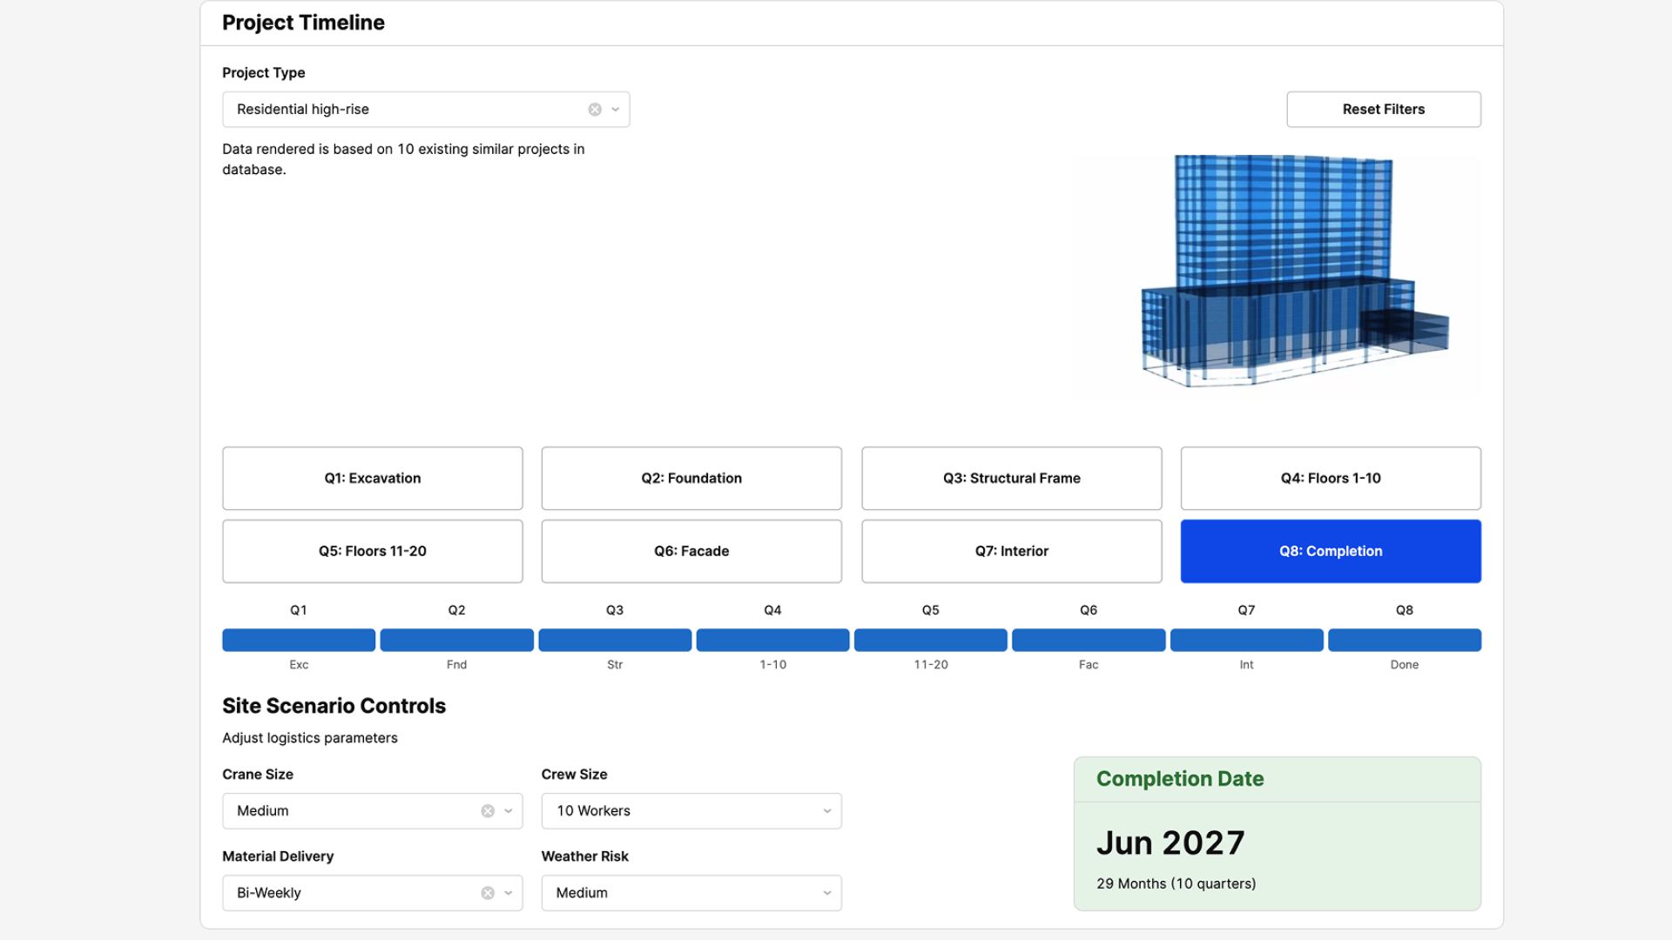Screen dimensions: 1672x940
Task: Choose the Q4: Floors 1-10 phase
Action: (1330, 479)
